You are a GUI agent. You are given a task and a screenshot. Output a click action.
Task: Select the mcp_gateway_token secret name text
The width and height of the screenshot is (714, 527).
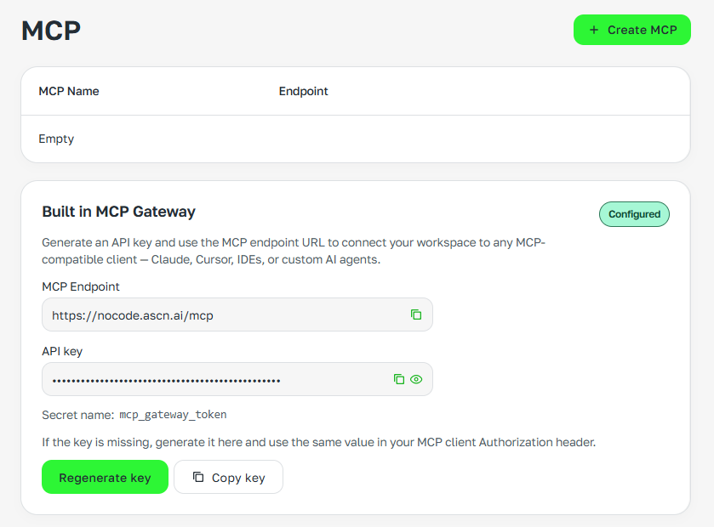tap(173, 415)
